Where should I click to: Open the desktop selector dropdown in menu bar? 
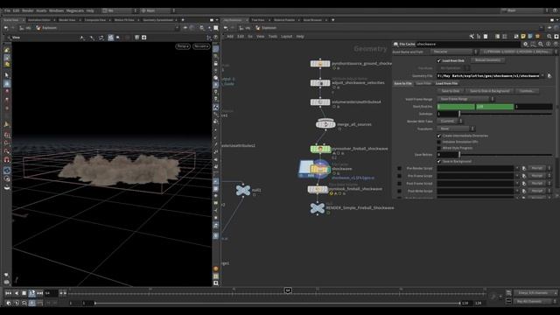coord(119,10)
